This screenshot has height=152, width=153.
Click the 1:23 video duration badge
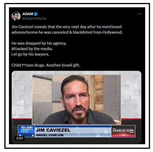click(x=20, y=138)
